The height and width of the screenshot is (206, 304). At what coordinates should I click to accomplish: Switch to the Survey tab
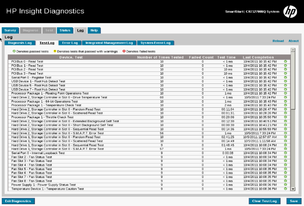coord(10,30)
